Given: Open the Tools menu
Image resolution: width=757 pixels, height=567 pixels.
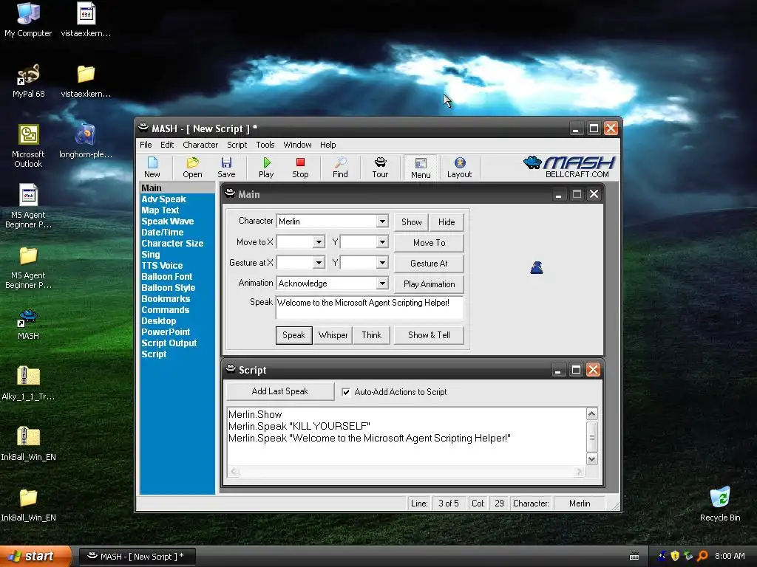Looking at the screenshot, I should pos(265,145).
